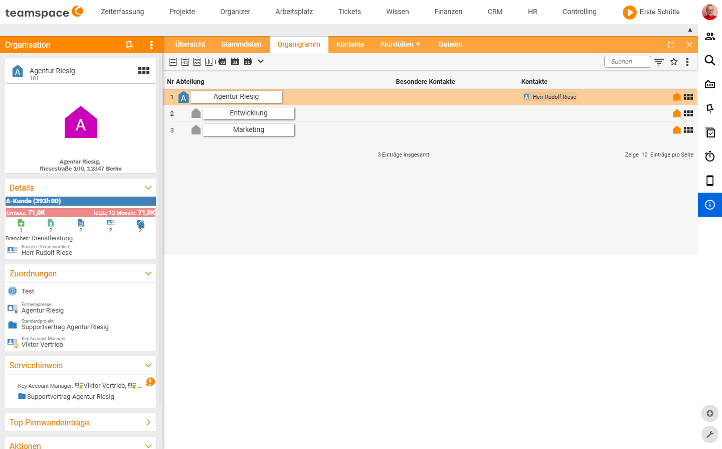Pin the Organisation panel
722x449 pixels.
(x=129, y=45)
